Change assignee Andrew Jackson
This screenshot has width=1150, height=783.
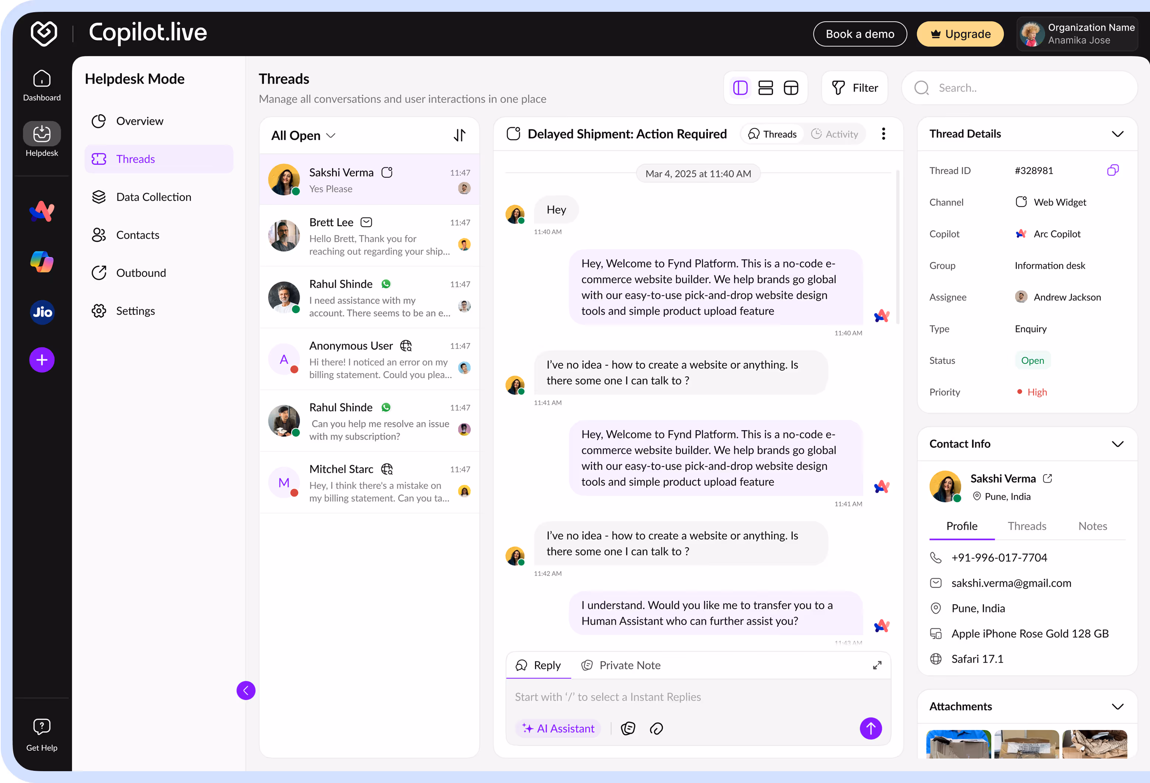[1058, 297]
